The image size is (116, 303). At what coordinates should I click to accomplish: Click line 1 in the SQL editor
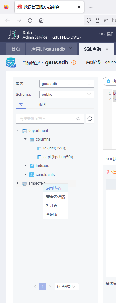click(110, 93)
